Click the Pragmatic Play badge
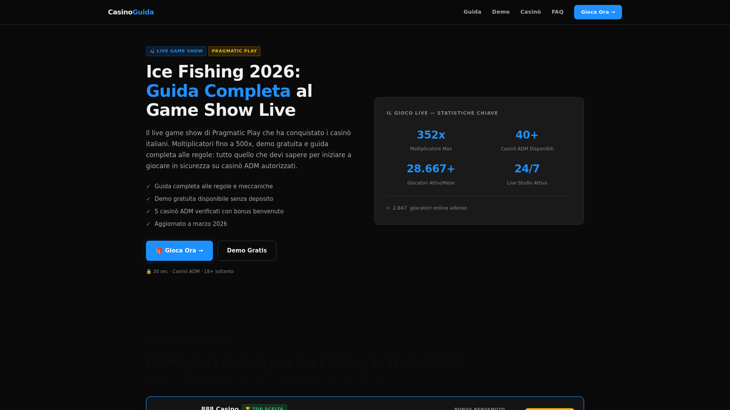730x410 pixels. coord(234,51)
